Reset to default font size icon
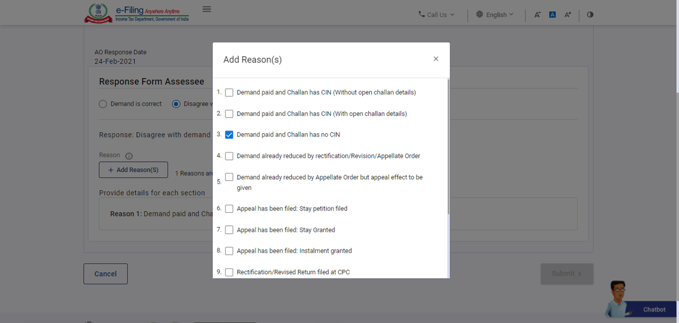 [x=552, y=15]
